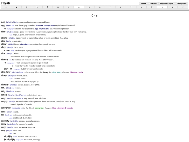Screen dimensions: 189x142
Task: Select the letter p tab
Action: [89, 7]
